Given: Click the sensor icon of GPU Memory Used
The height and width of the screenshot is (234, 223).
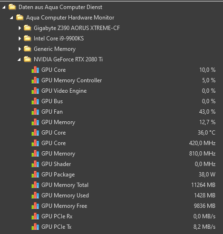Looking at the screenshot, I should coord(35,195).
